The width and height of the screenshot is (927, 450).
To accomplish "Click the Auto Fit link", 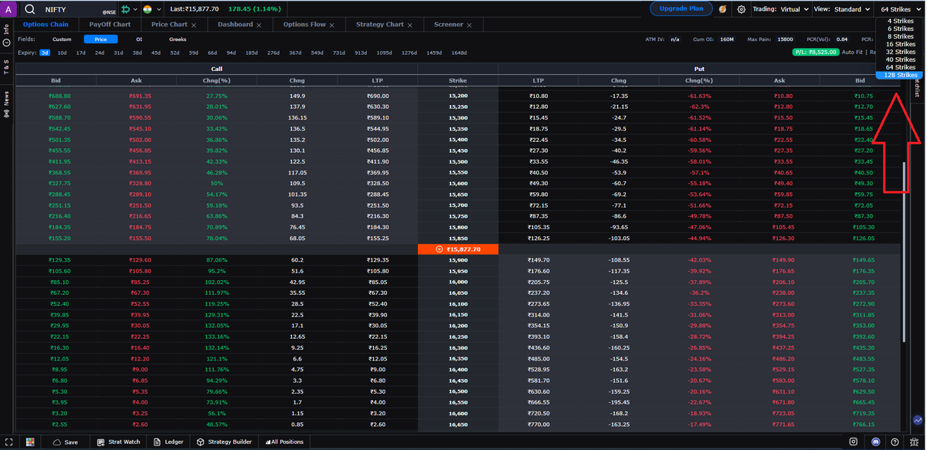I will [852, 52].
